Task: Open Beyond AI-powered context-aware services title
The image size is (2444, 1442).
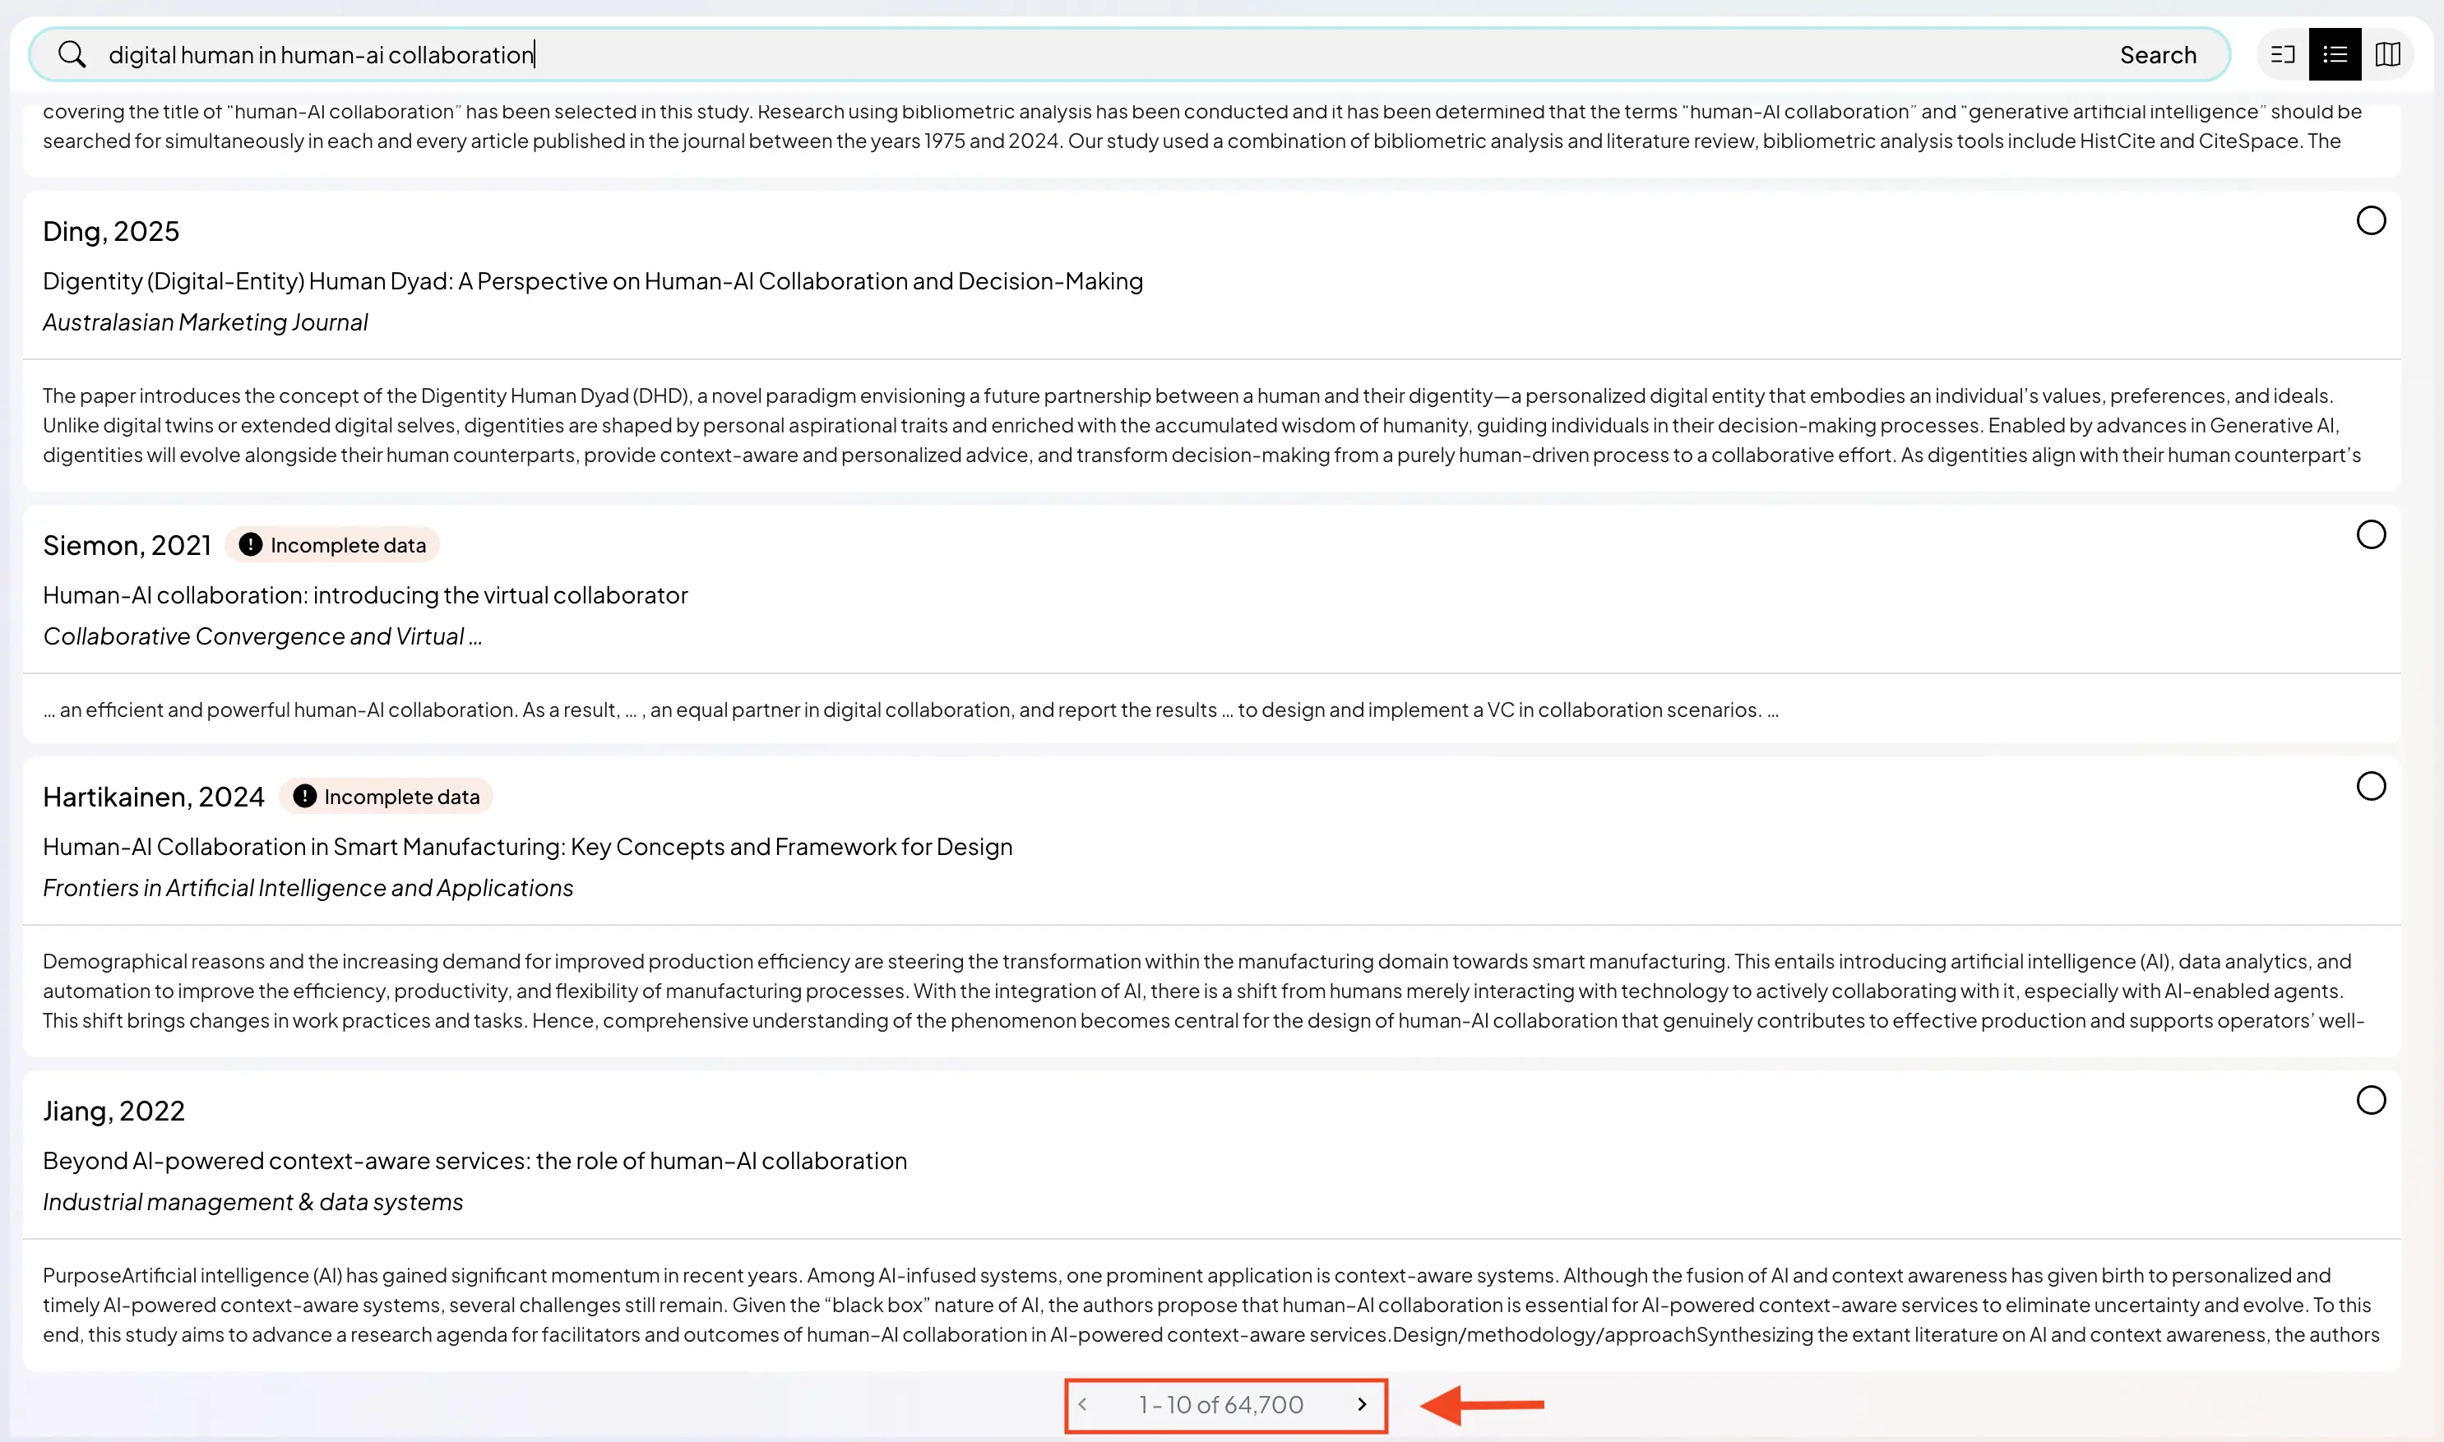Action: (x=474, y=1161)
